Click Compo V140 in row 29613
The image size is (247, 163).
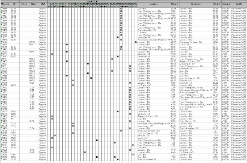pyautogui.click(x=224, y=85)
